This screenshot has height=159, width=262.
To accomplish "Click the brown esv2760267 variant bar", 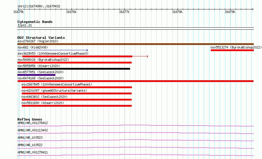I will 135,44.
